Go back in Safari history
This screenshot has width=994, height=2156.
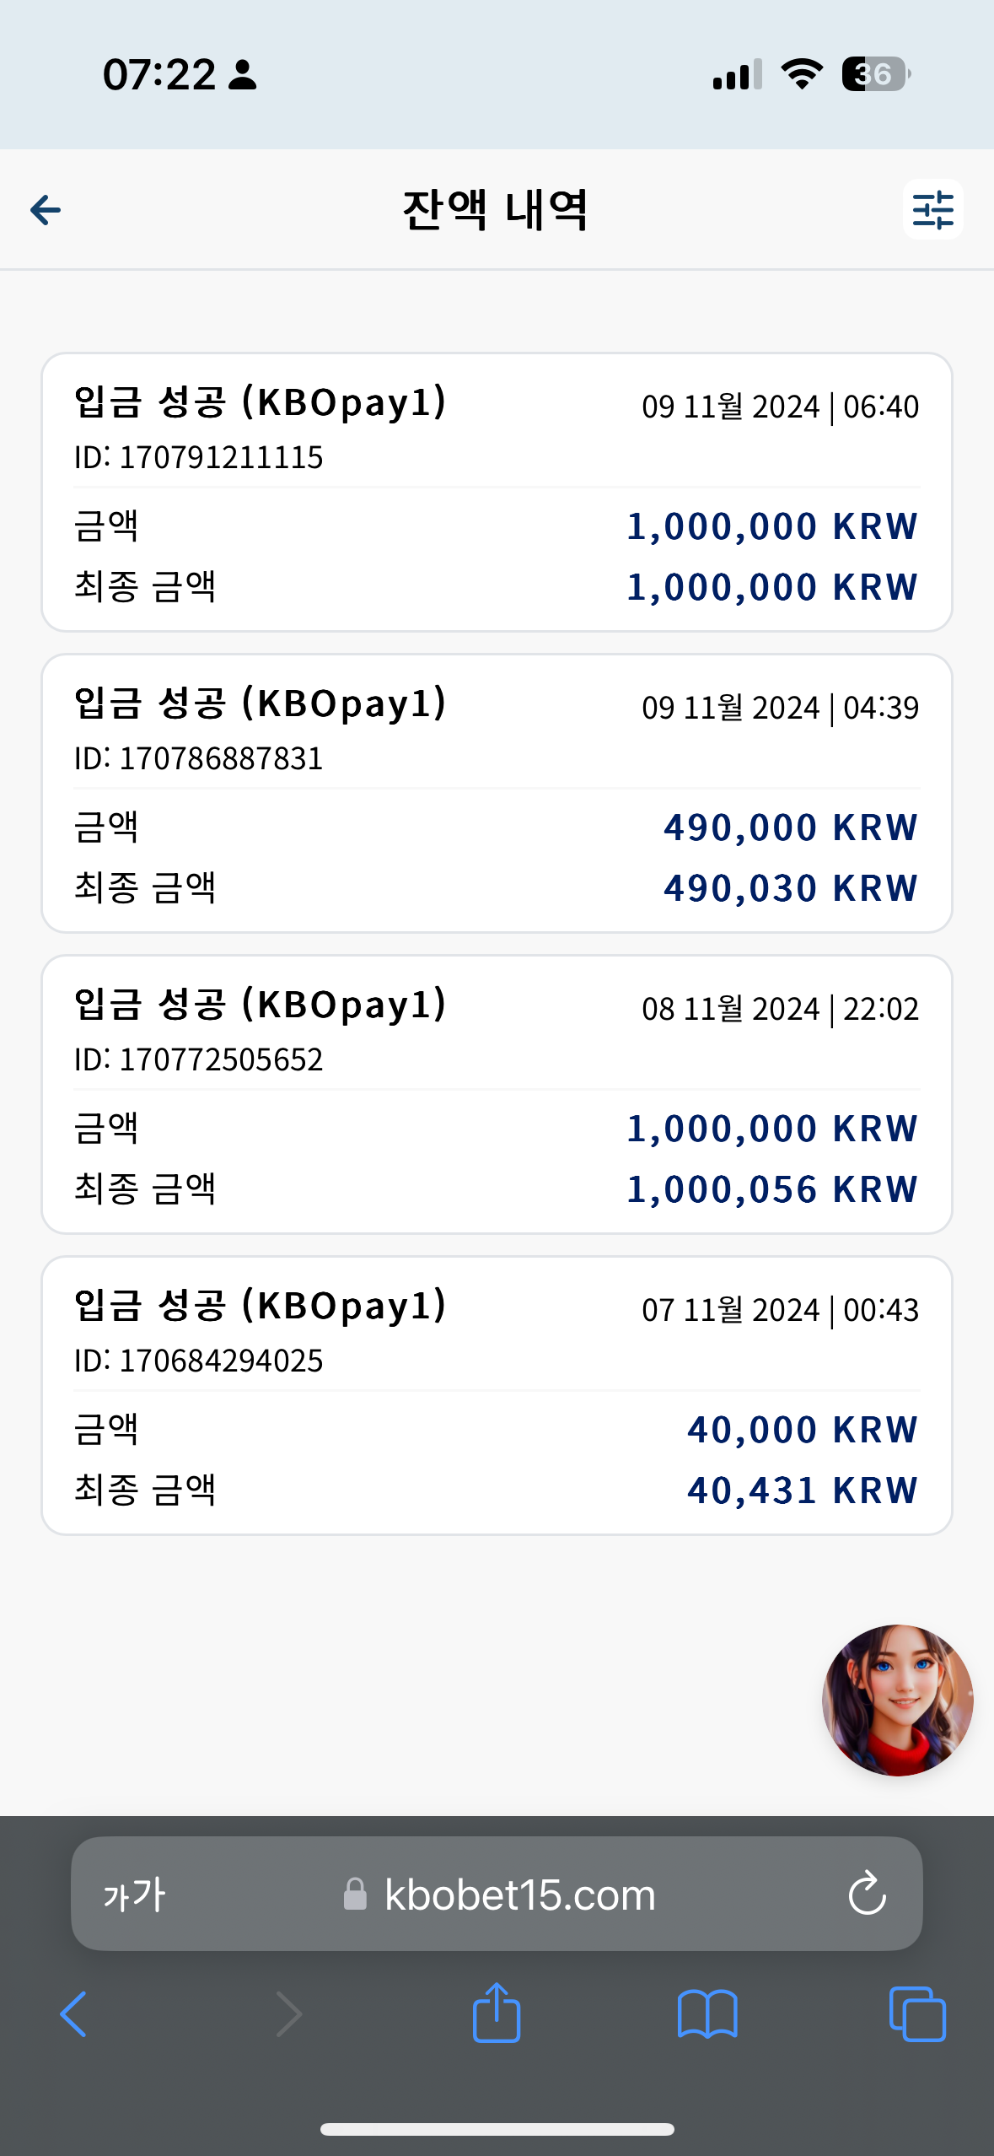click(73, 2014)
